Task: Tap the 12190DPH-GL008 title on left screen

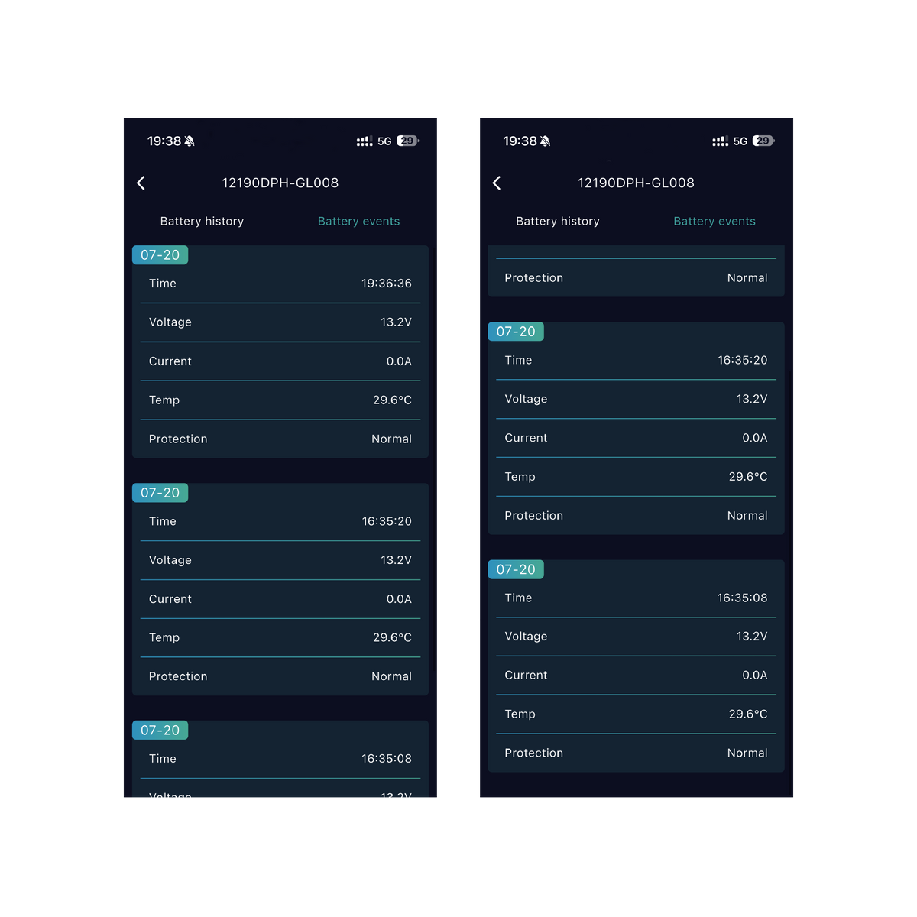Action: tap(280, 183)
